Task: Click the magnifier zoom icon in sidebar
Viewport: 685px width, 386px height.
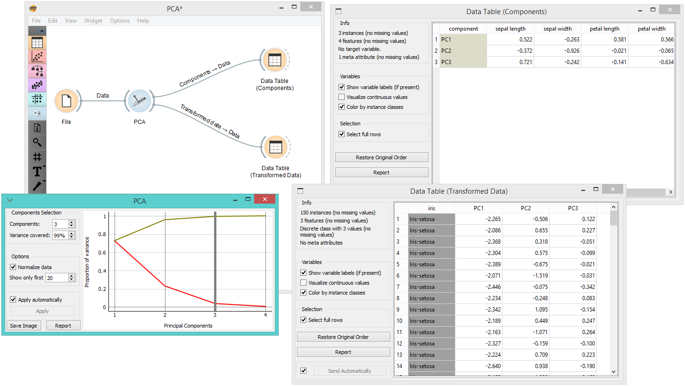Action: click(x=37, y=142)
